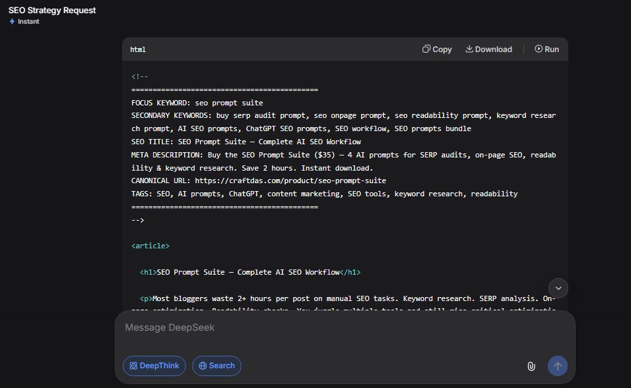
Task: Click the send message arrow button
Action: pyautogui.click(x=557, y=366)
